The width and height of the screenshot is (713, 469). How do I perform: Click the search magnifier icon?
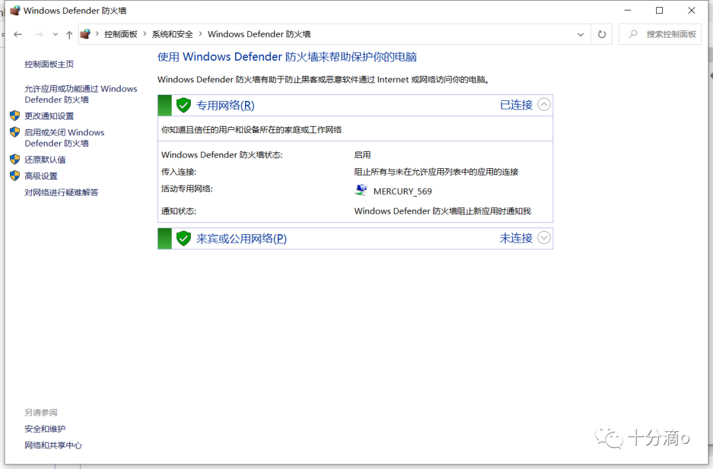point(632,34)
